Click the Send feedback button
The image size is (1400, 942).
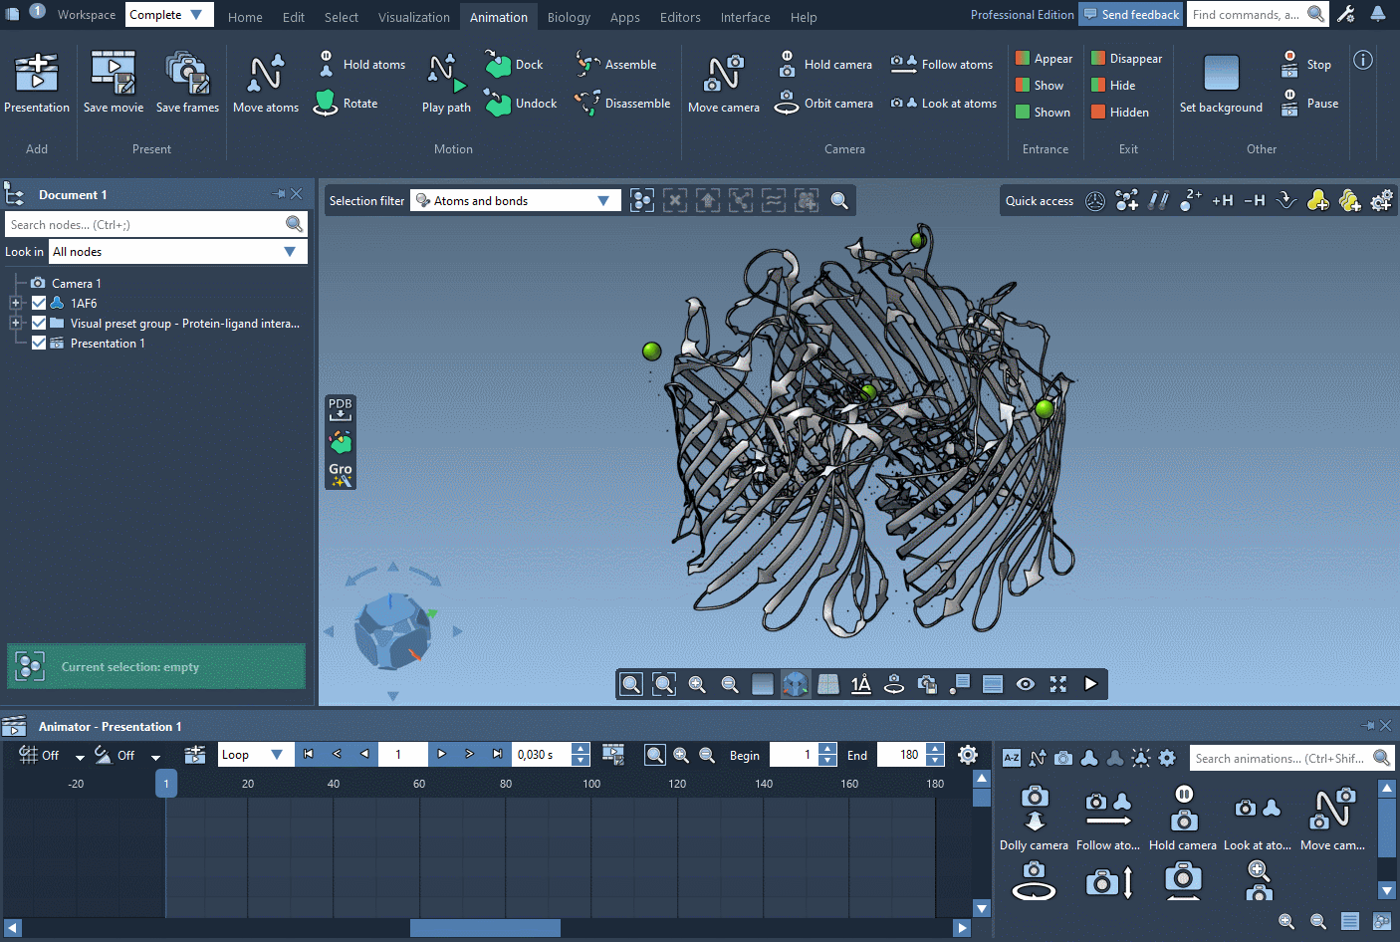tap(1130, 14)
